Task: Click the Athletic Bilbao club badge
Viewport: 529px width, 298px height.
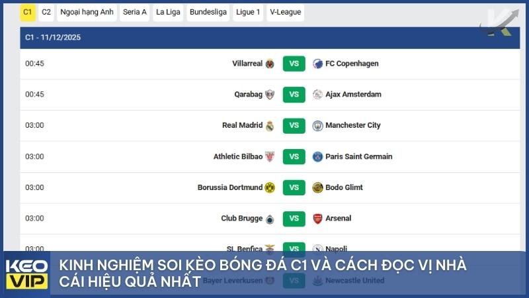Action: tap(270, 157)
